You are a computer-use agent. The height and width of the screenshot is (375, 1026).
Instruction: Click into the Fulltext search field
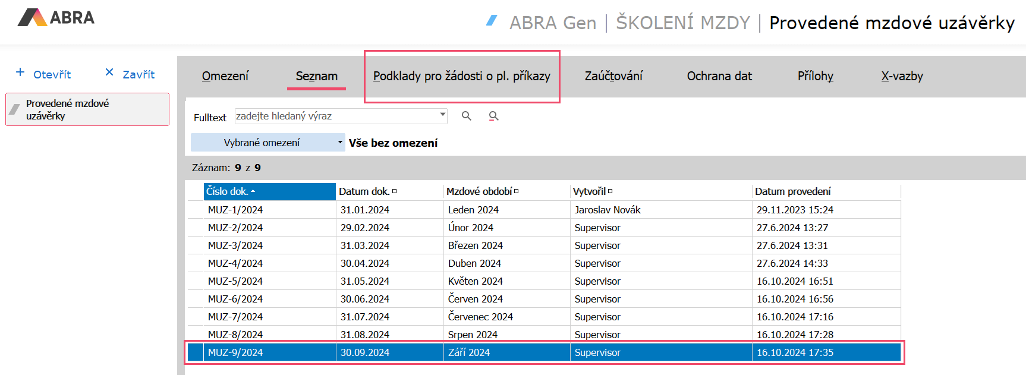(336, 116)
